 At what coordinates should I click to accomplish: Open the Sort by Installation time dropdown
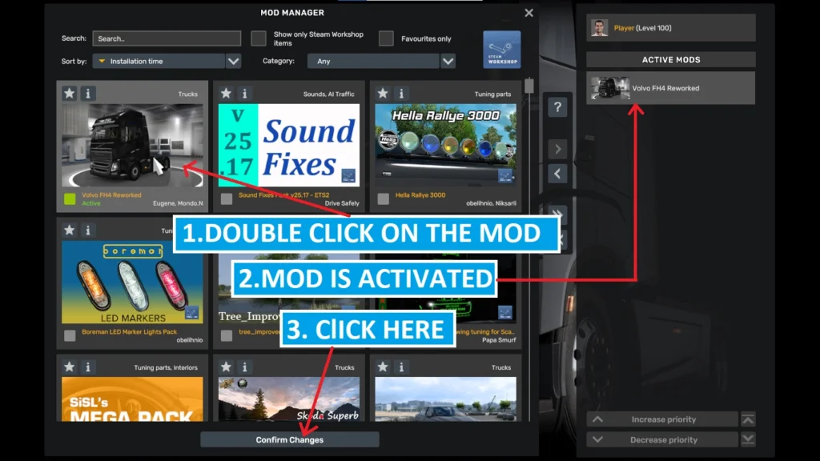pyautogui.click(x=159, y=61)
